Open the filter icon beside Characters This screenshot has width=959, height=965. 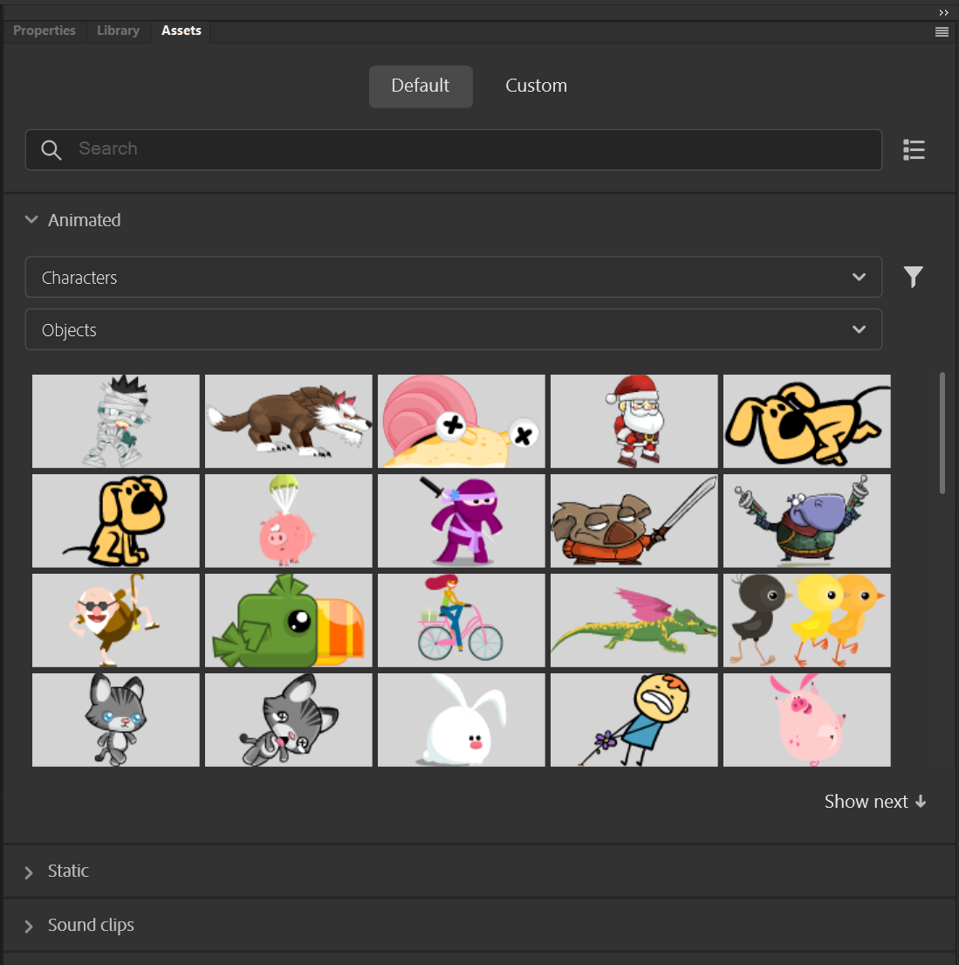(914, 277)
